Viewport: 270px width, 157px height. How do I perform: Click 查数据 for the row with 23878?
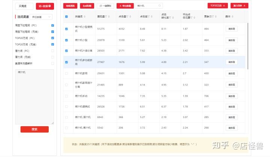(231, 40)
